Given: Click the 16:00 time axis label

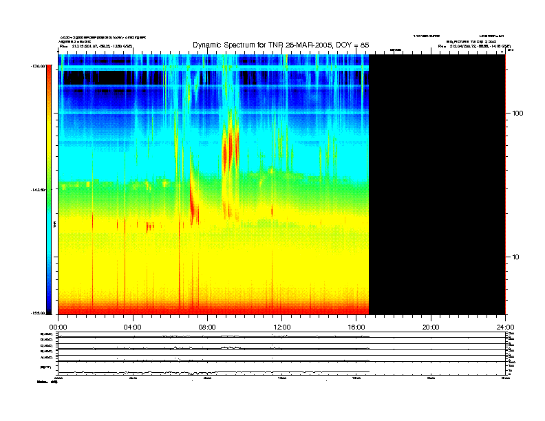Looking at the screenshot, I should pos(356,327).
